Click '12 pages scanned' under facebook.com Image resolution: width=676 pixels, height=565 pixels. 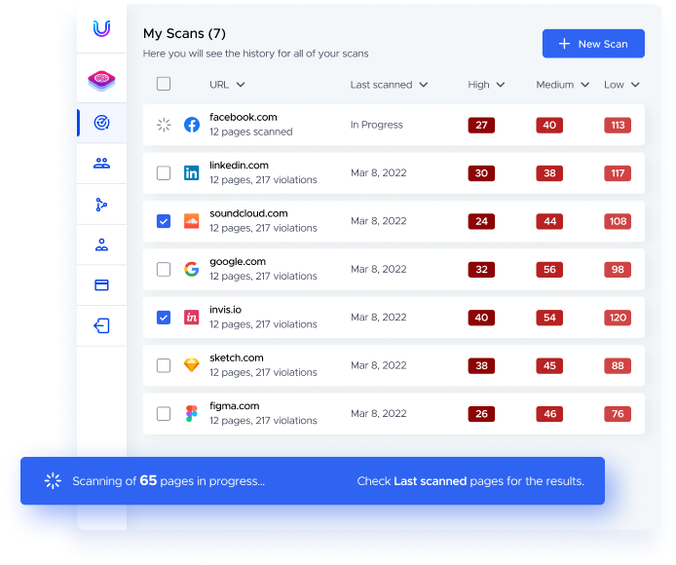[251, 132]
